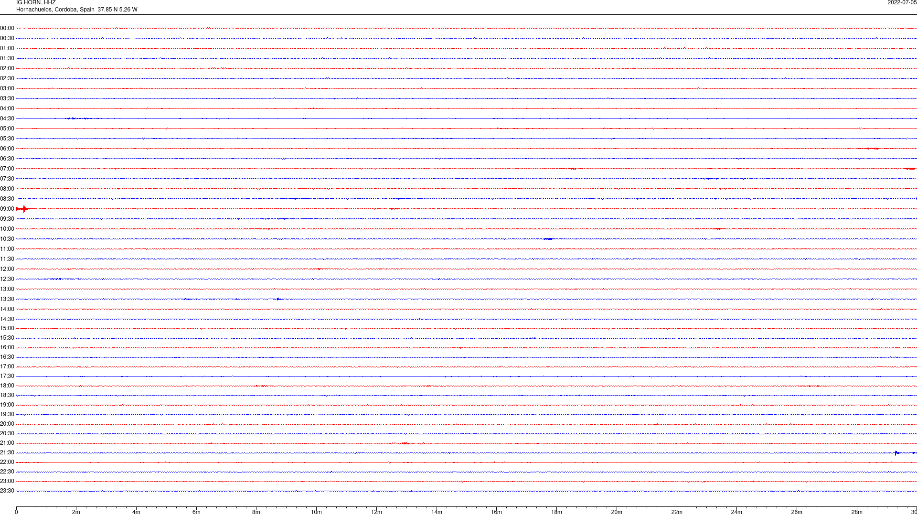Select the 10:30 trace time label
Screen dimensions: 917x516
pos(7,239)
